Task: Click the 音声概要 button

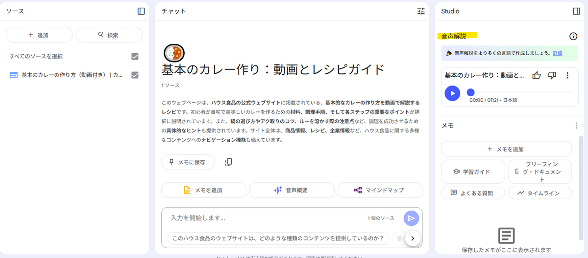Action: [292, 190]
